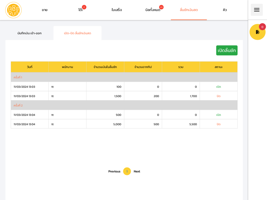Click date 11/03/2024 13:04 in the 5,000 row
Screen dimensions: 267x200
point(24,124)
